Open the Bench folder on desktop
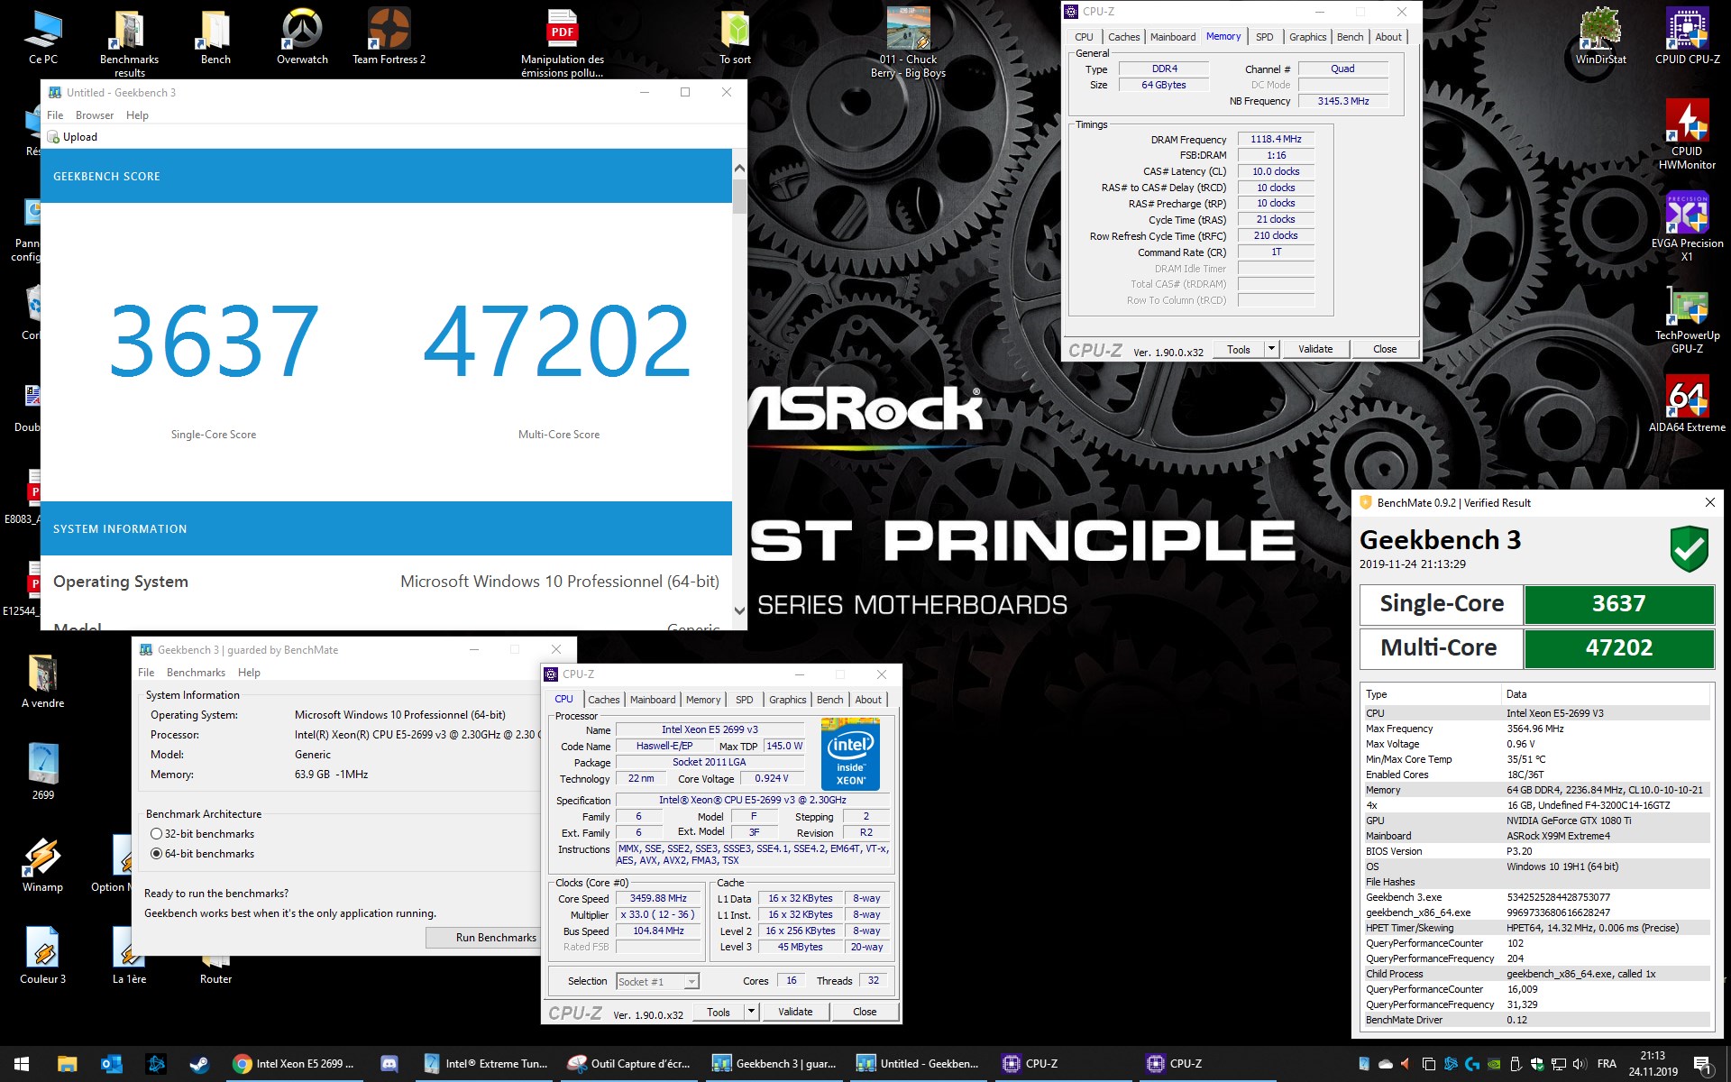1731x1082 pixels. click(215, 38)
